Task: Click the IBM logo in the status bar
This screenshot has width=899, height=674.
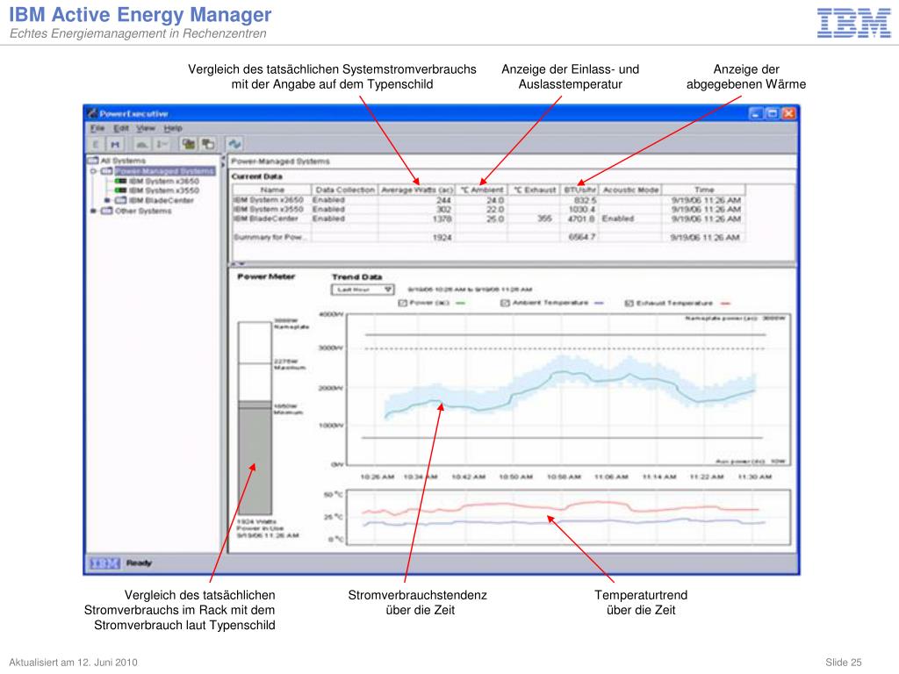Action: pos(105,563)
